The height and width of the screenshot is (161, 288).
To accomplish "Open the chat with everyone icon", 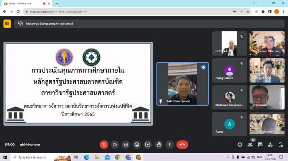I will (260, 145).
